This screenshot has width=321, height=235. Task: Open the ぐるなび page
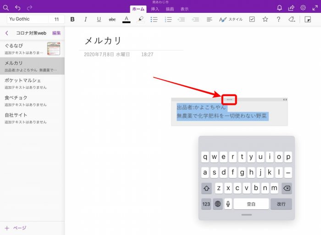pyautogui.click(x=33, y=49)
